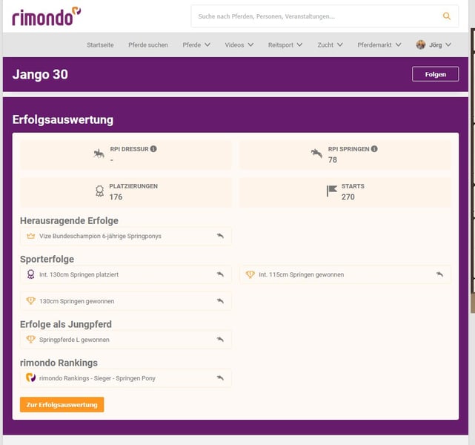Click the search magnifier icon
This screenshot has height=445, width=475.
[x=446, y=16]
